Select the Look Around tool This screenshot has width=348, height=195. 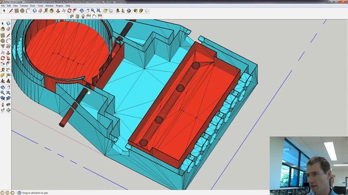(8, 105)
